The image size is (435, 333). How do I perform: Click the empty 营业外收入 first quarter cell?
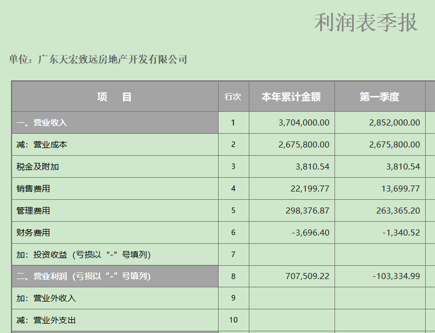(380, 298)
